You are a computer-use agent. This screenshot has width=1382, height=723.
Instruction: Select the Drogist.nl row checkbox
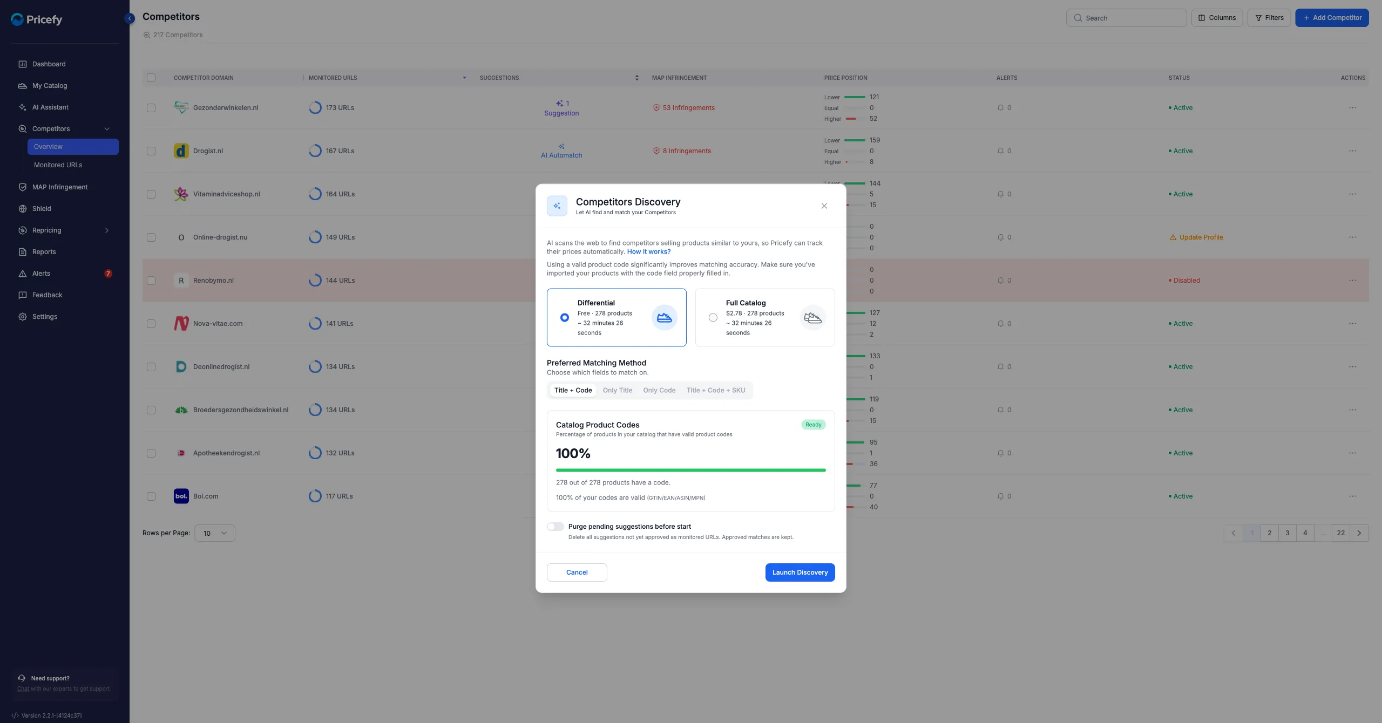(x=151, y=151)
